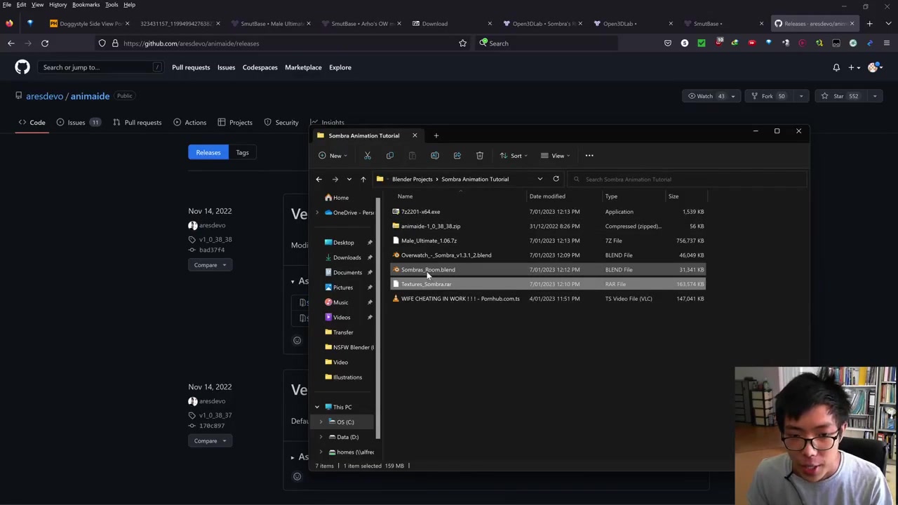Screen dimensions: 898x505
Task: Reload the page in Firefox
Action: coord(44,43)
